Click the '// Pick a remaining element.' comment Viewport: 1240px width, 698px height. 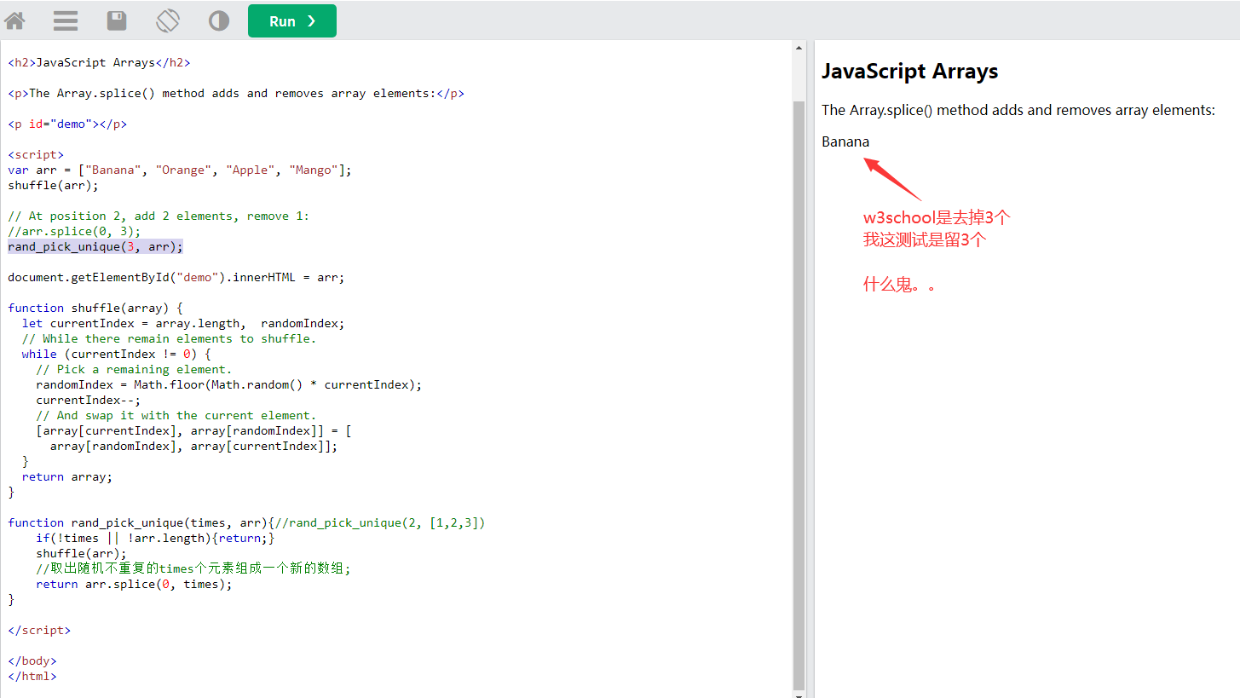[134, 369]
